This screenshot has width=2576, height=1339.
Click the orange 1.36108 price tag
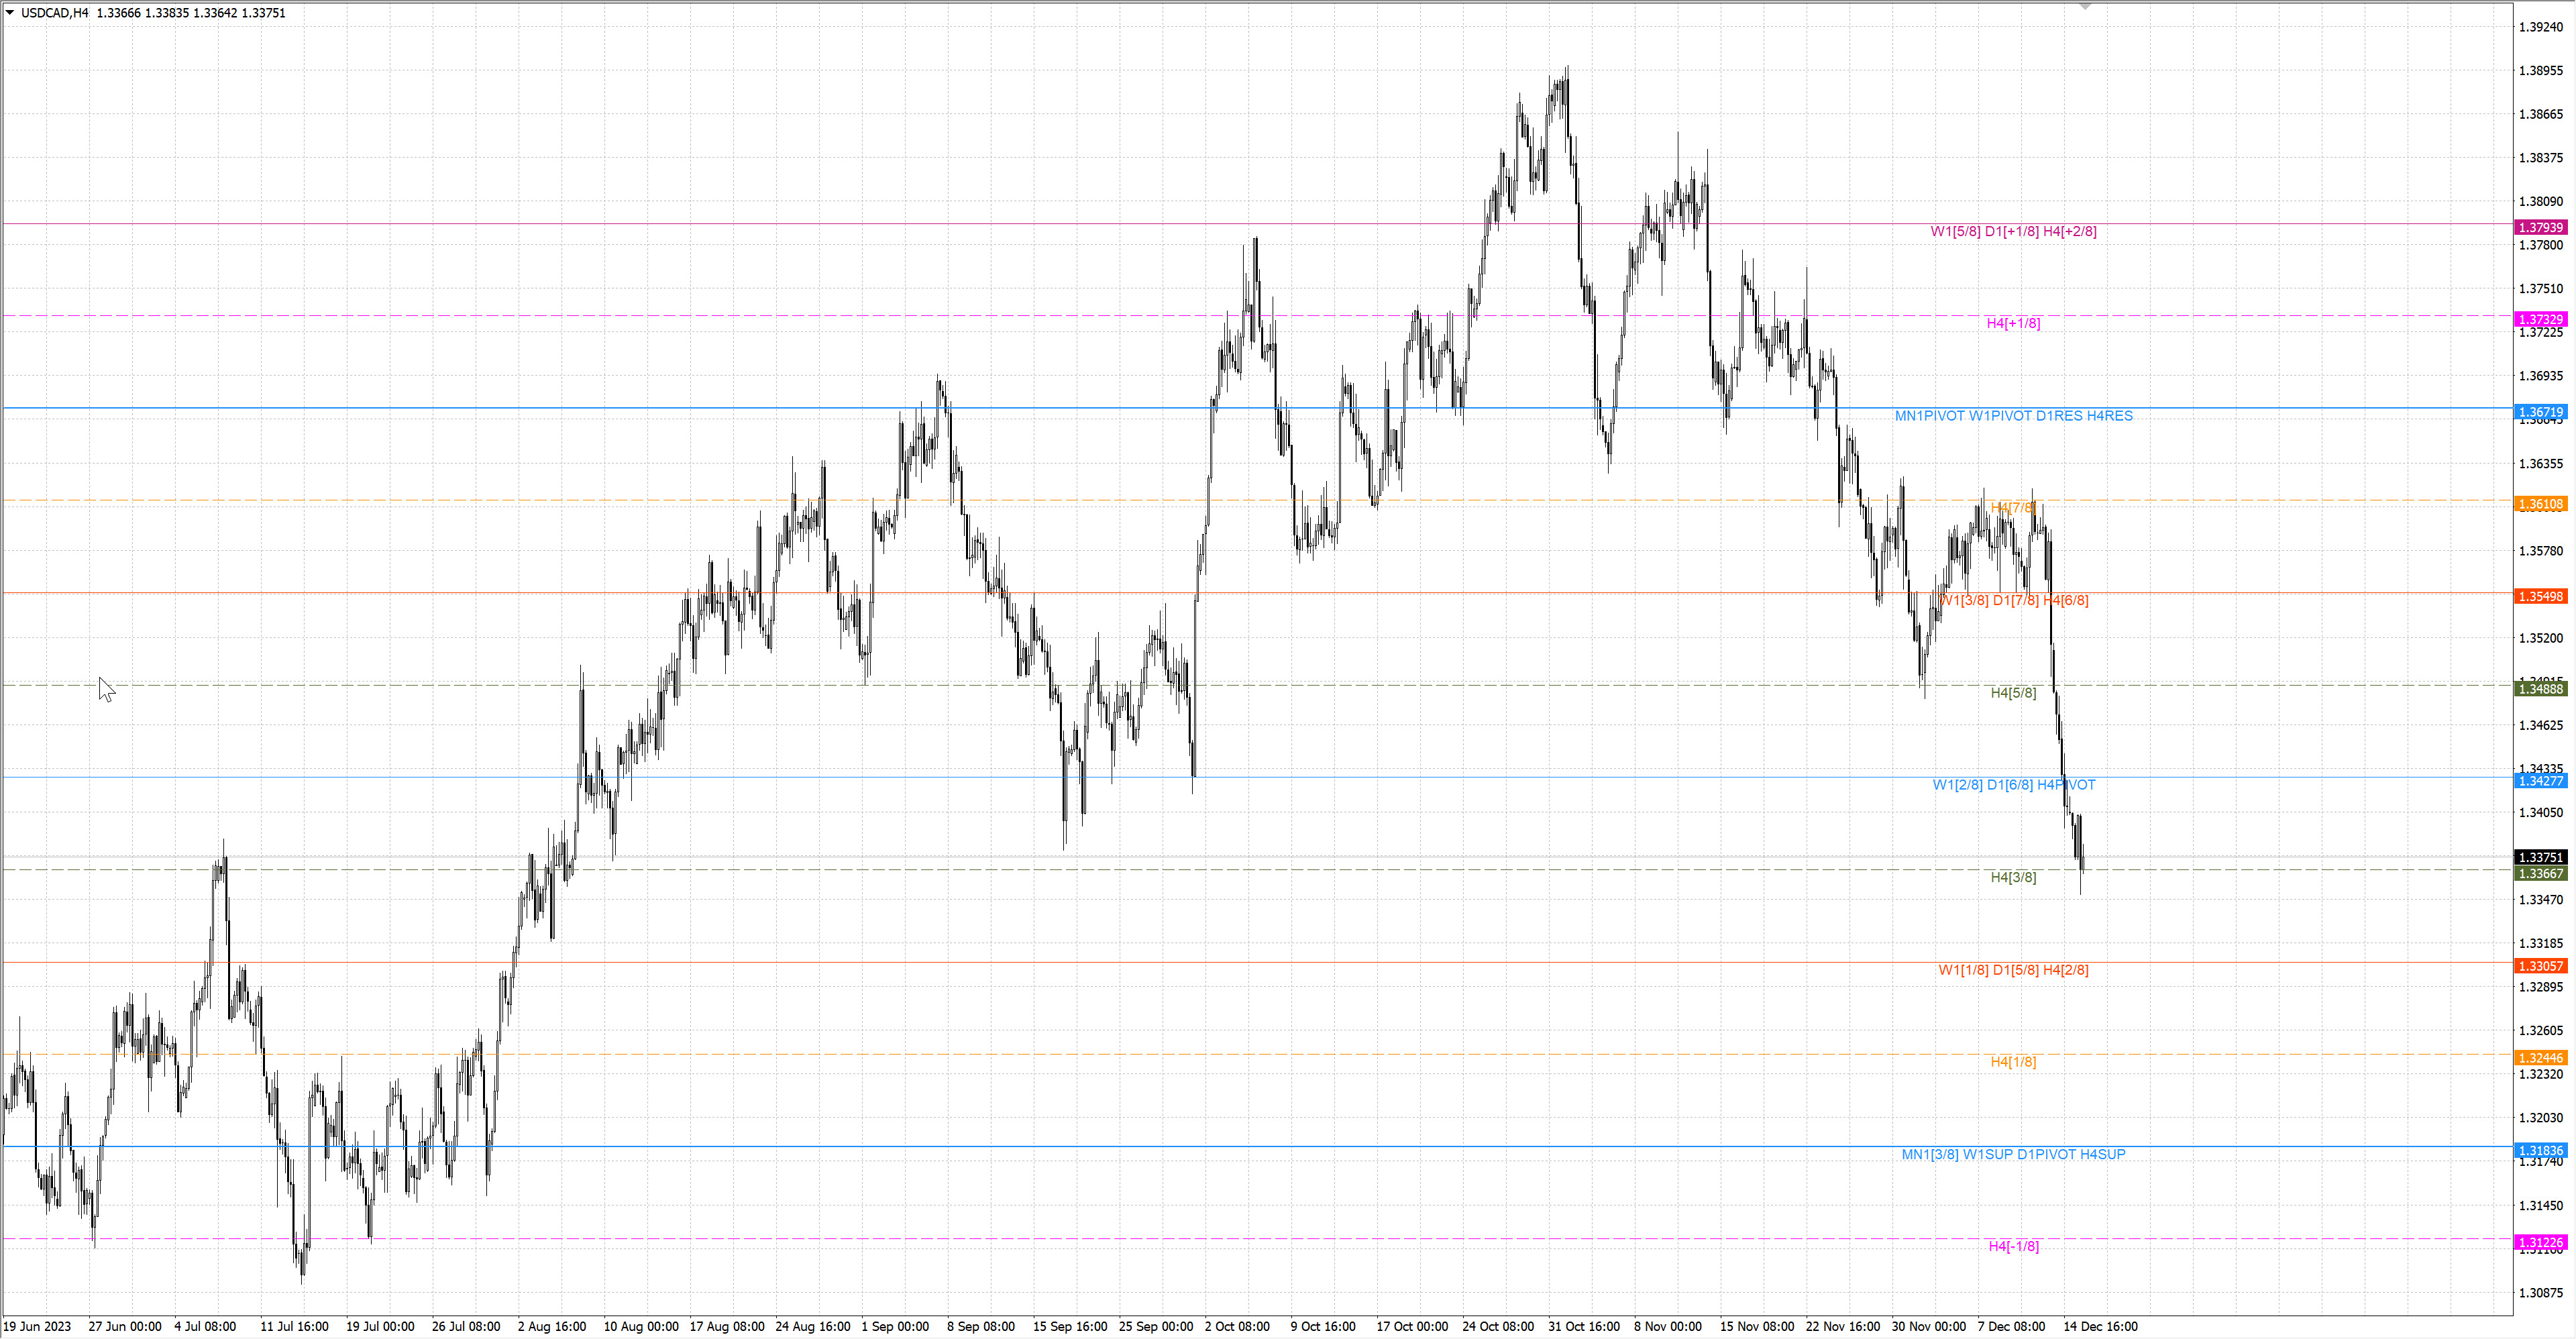(2540, 504)
